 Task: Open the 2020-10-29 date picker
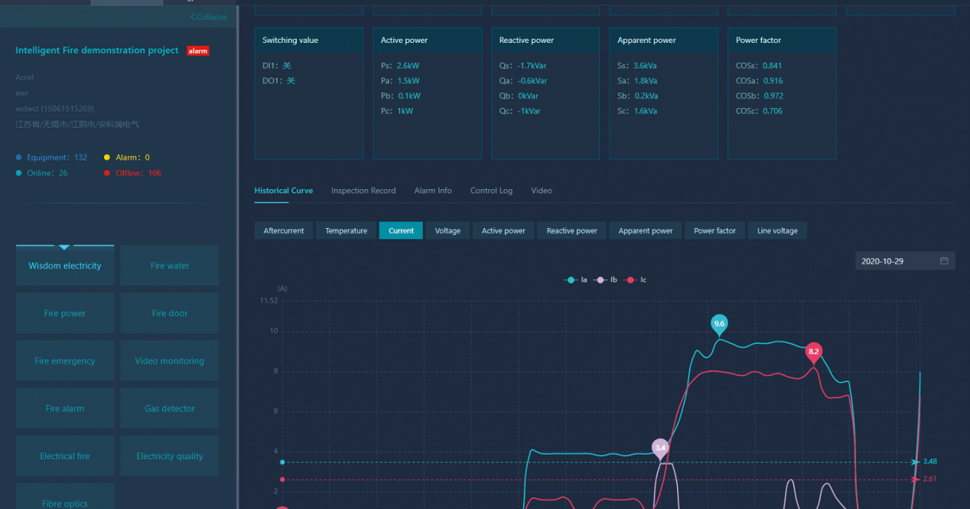(x=895, y=261)
